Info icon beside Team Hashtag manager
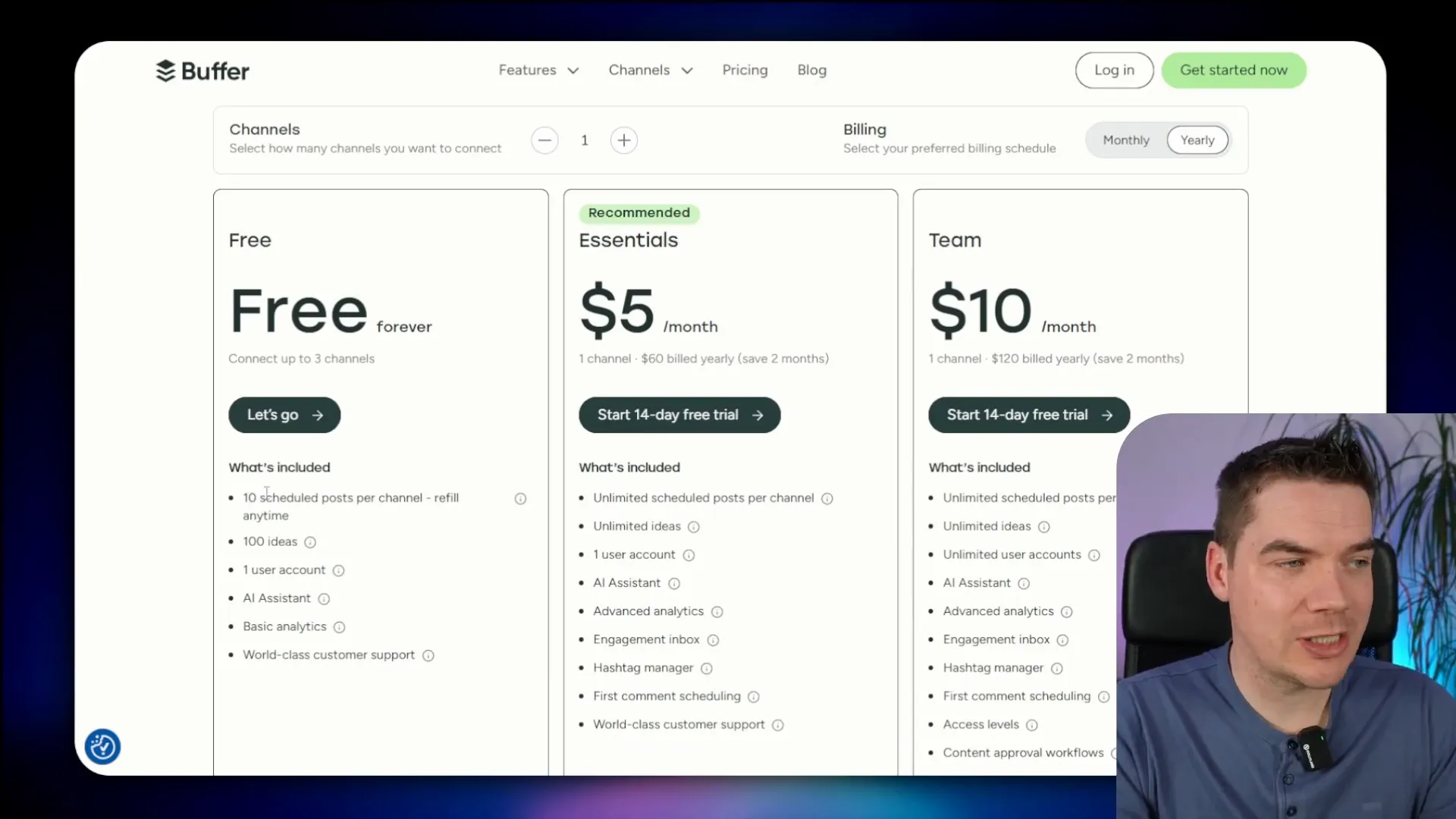Screen dimensions: 1456x819 (1057, 668)
